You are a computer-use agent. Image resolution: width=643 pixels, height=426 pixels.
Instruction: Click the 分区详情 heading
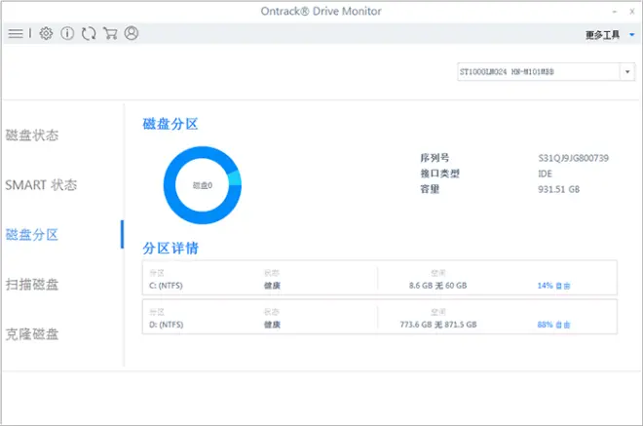[170, 248]
